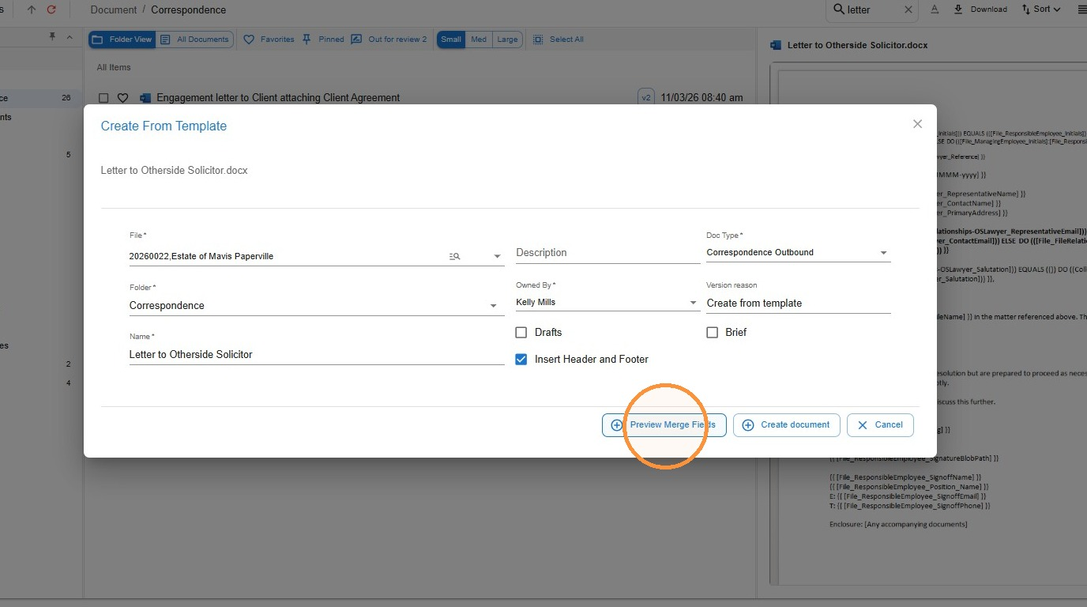The image size is (1087, 607).
Task: Show Out for review documents
Action: 389,40
